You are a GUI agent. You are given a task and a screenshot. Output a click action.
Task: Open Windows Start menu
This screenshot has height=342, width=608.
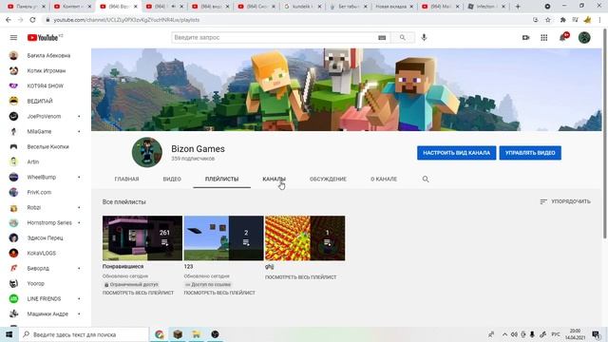(9, 334)
